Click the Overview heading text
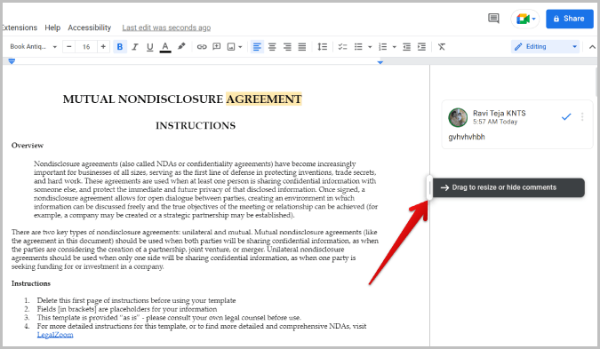The height and width of the screenshot is (349, 600). tap(28, 146)
